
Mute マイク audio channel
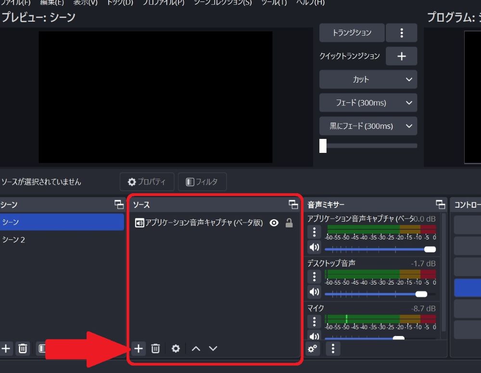[314, 336]
